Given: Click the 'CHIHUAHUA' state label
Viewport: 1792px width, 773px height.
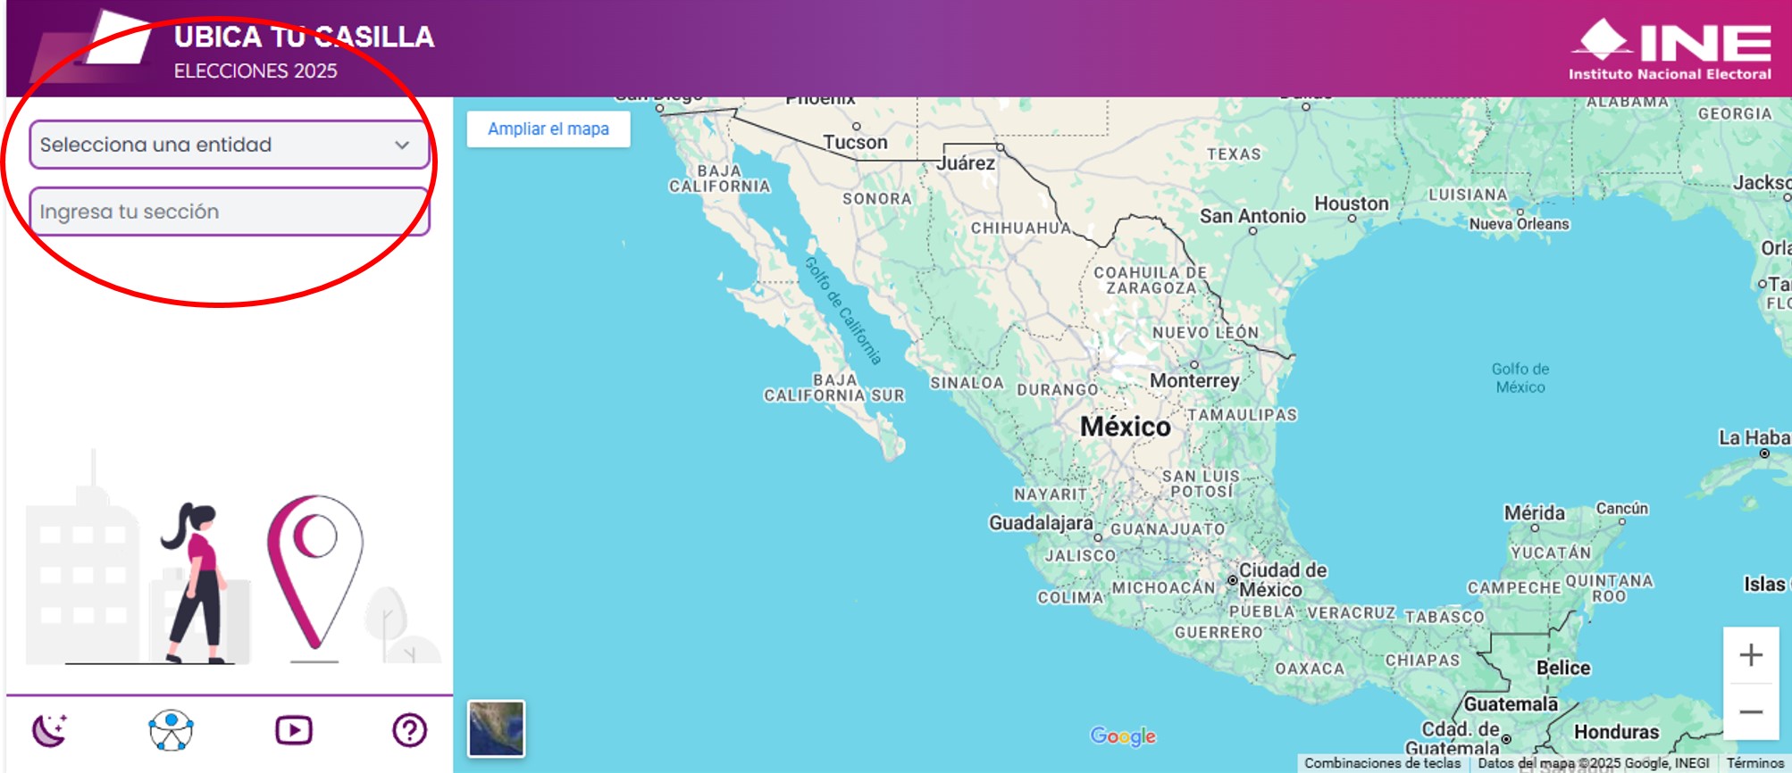Looking at the screenshot, I should tap(1021, 228).
